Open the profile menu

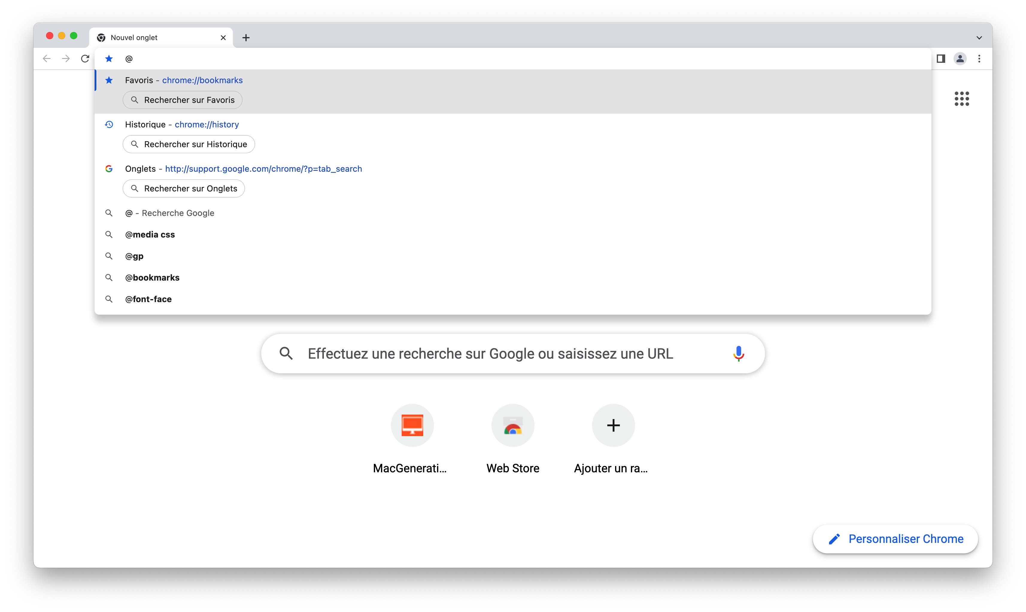tap(960, 58)
